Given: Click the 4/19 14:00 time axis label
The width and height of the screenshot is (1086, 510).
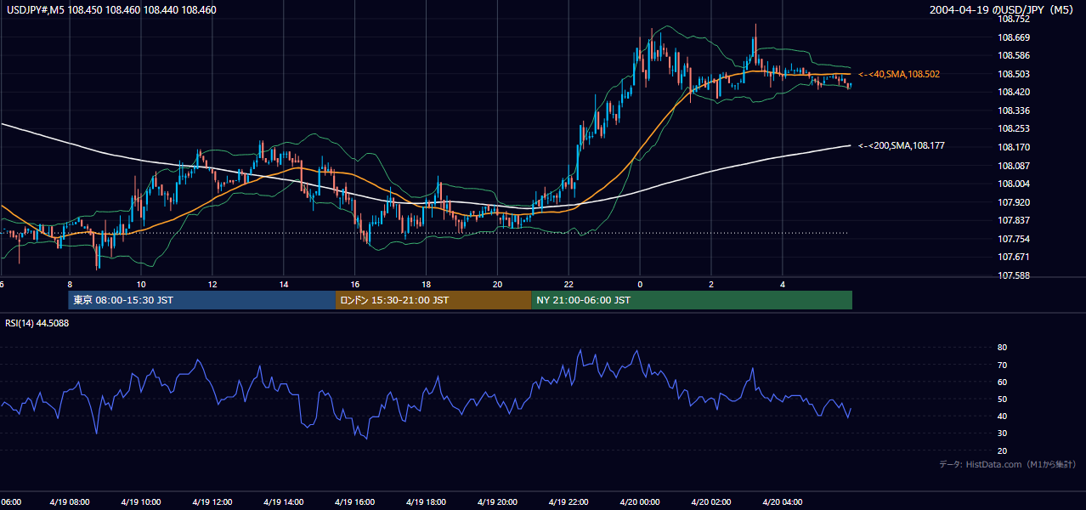Looking at the screenshot, I should (x=283, y=501).
